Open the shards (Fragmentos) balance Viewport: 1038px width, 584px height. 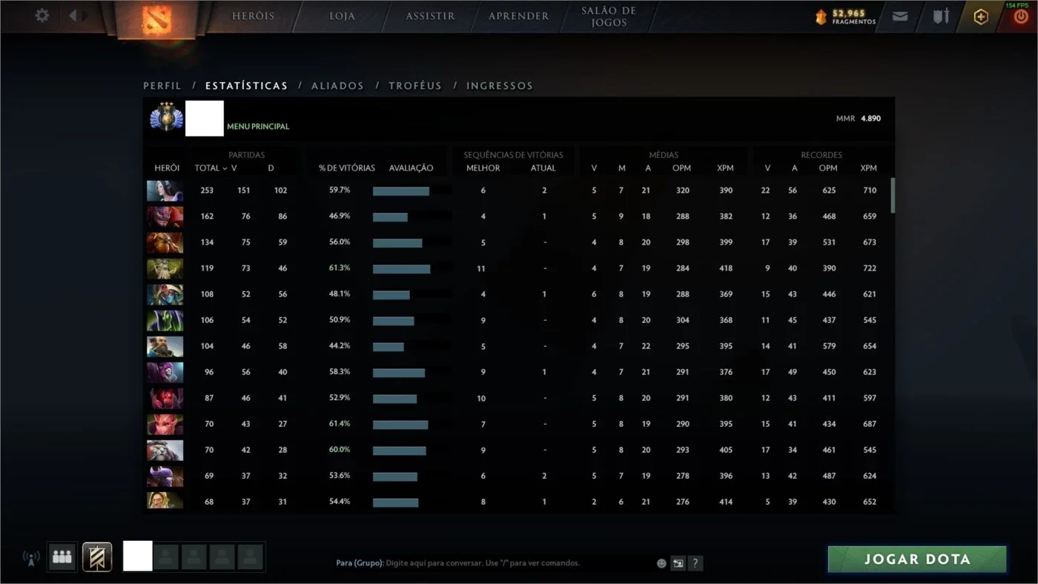[846, 16]
